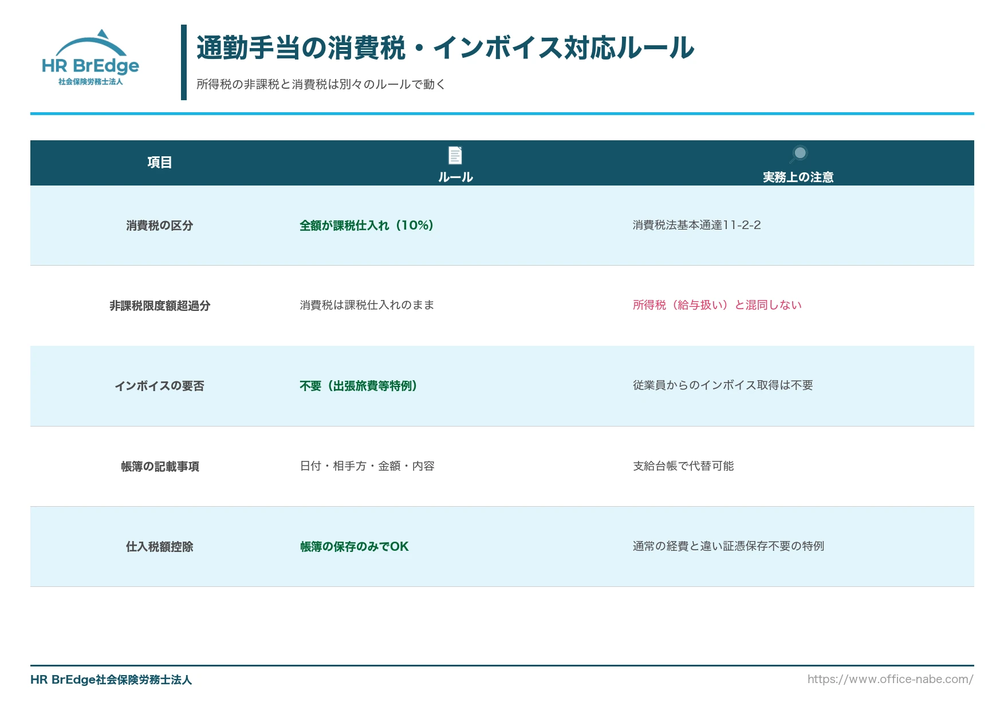Image resolution: width=1004 pixels, height=710 pixels.
Task: Click the 非課税限度額超過分 row label
Action: click(160, 306)
